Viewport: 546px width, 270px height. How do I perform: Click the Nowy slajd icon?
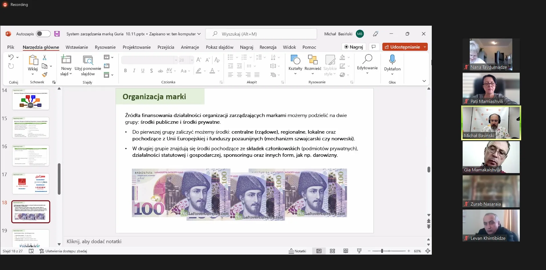pos(66,60)
